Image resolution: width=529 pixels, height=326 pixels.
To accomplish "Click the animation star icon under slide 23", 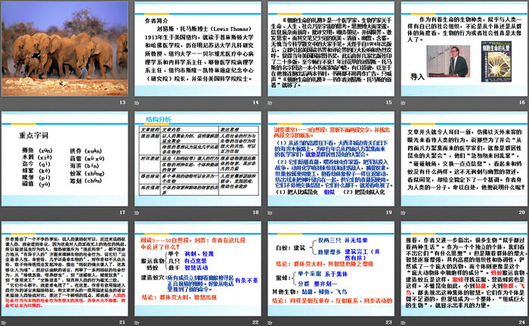I will 270,323.
